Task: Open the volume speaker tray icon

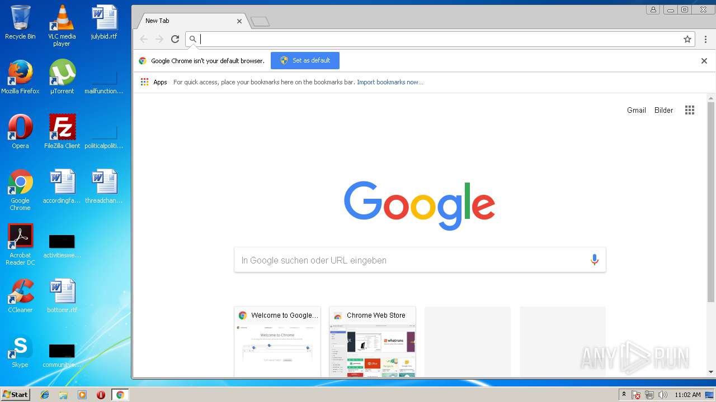Action: [x=663, y=395]
